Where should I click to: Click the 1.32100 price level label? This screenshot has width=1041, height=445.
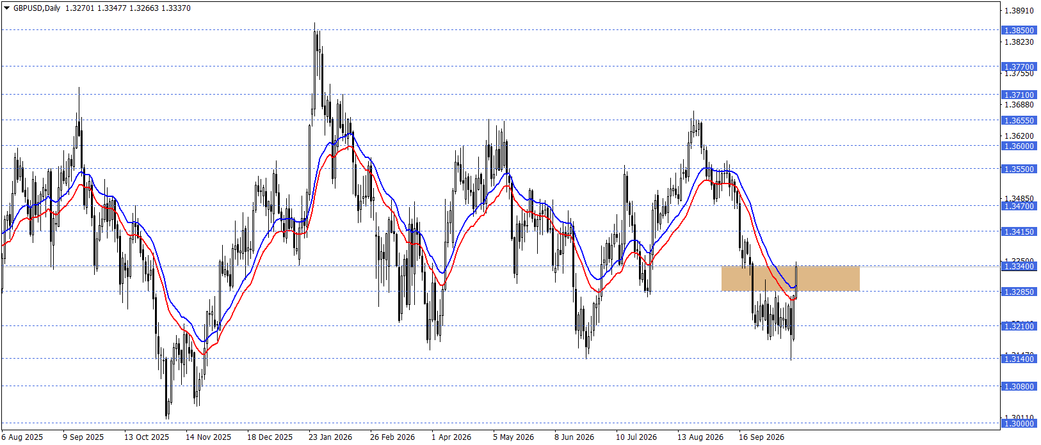tap(1019, 326)
